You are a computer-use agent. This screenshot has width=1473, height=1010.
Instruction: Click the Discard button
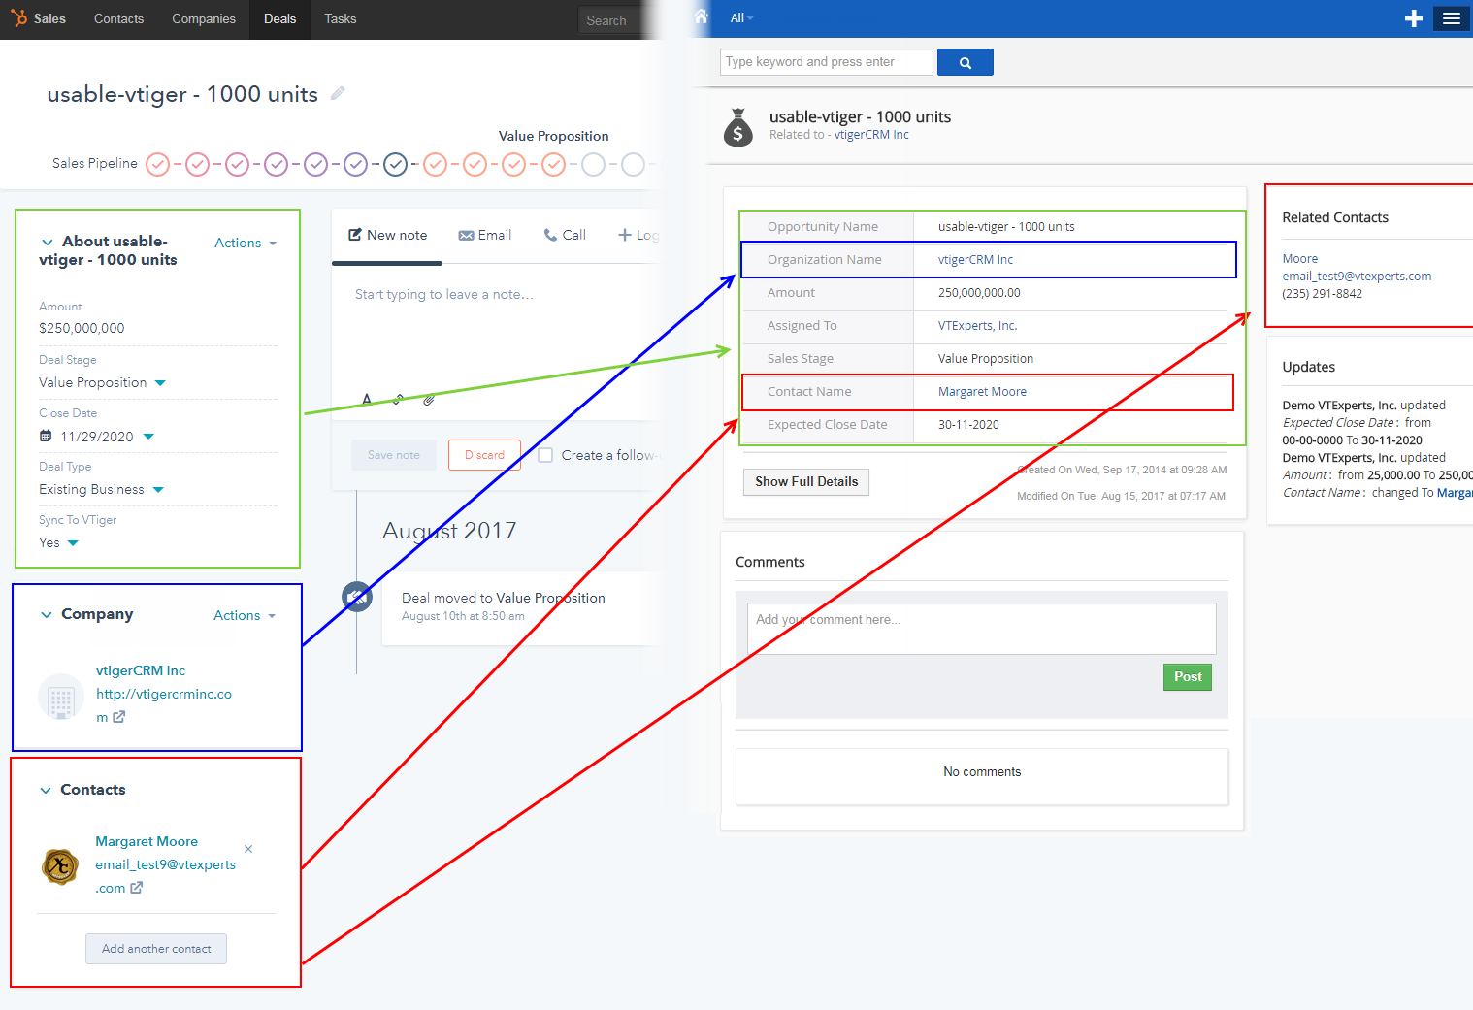point(484,455)
